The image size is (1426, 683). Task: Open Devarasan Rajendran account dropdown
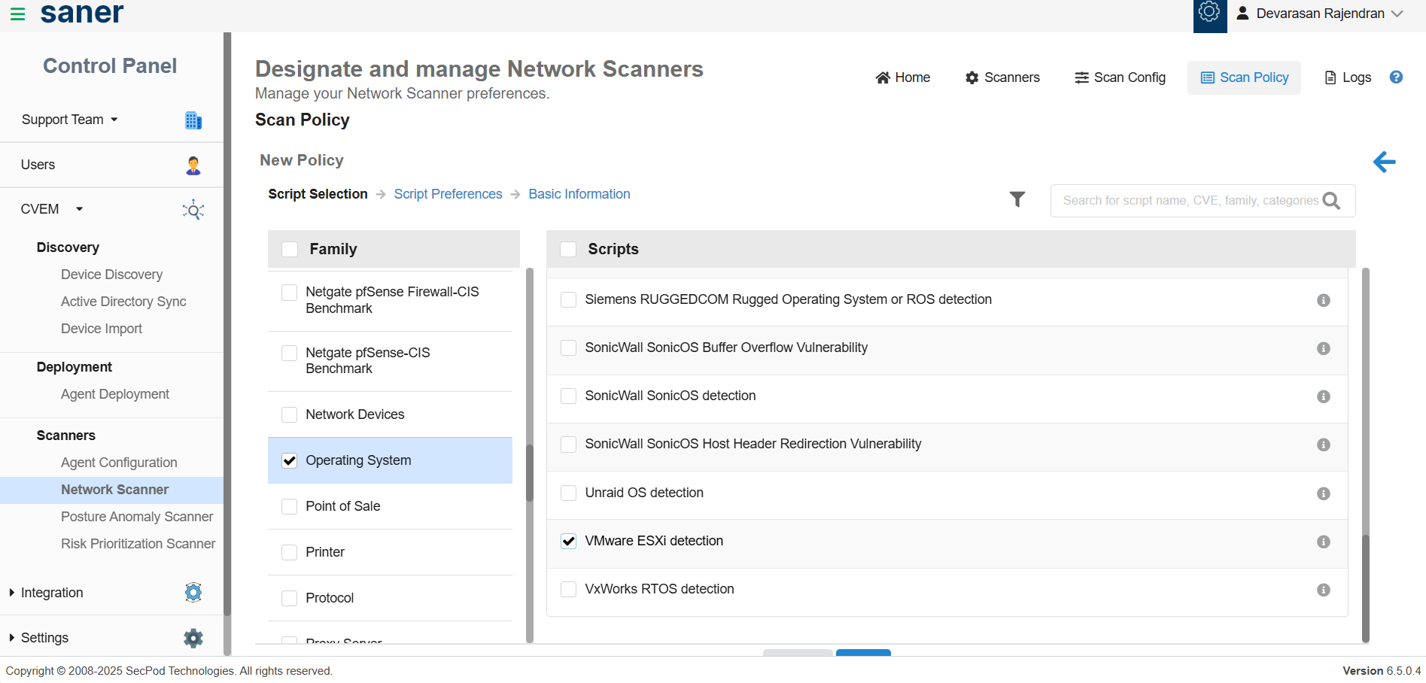tap(1320, 14)
